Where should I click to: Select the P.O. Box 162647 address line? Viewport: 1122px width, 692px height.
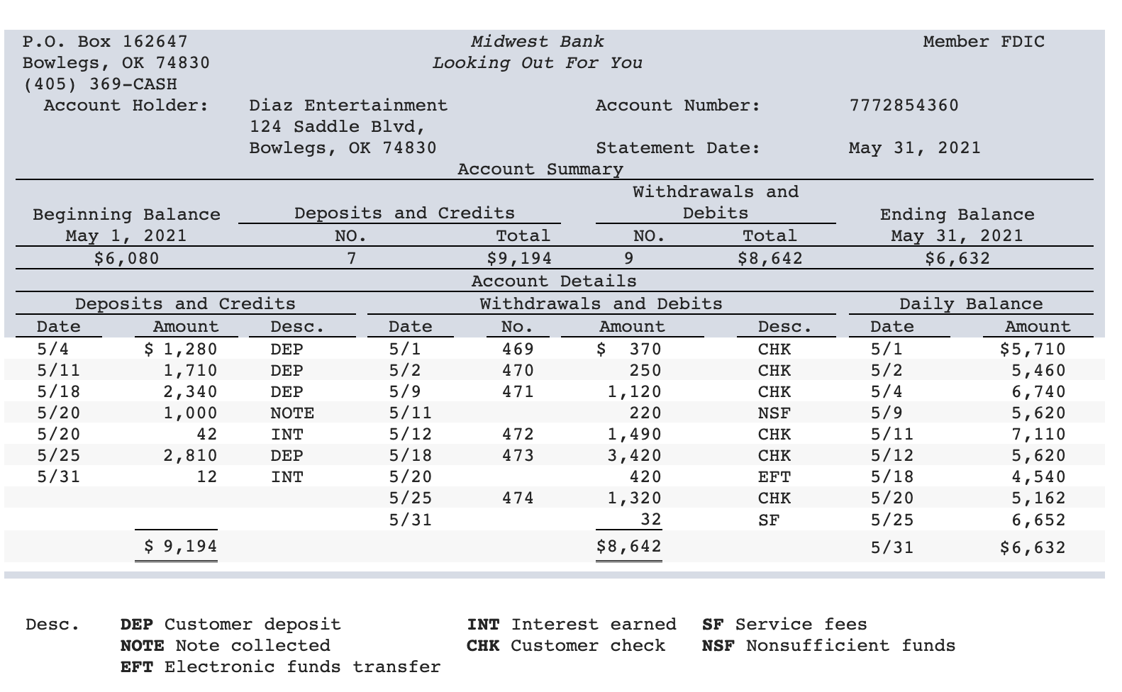point(106,42)
